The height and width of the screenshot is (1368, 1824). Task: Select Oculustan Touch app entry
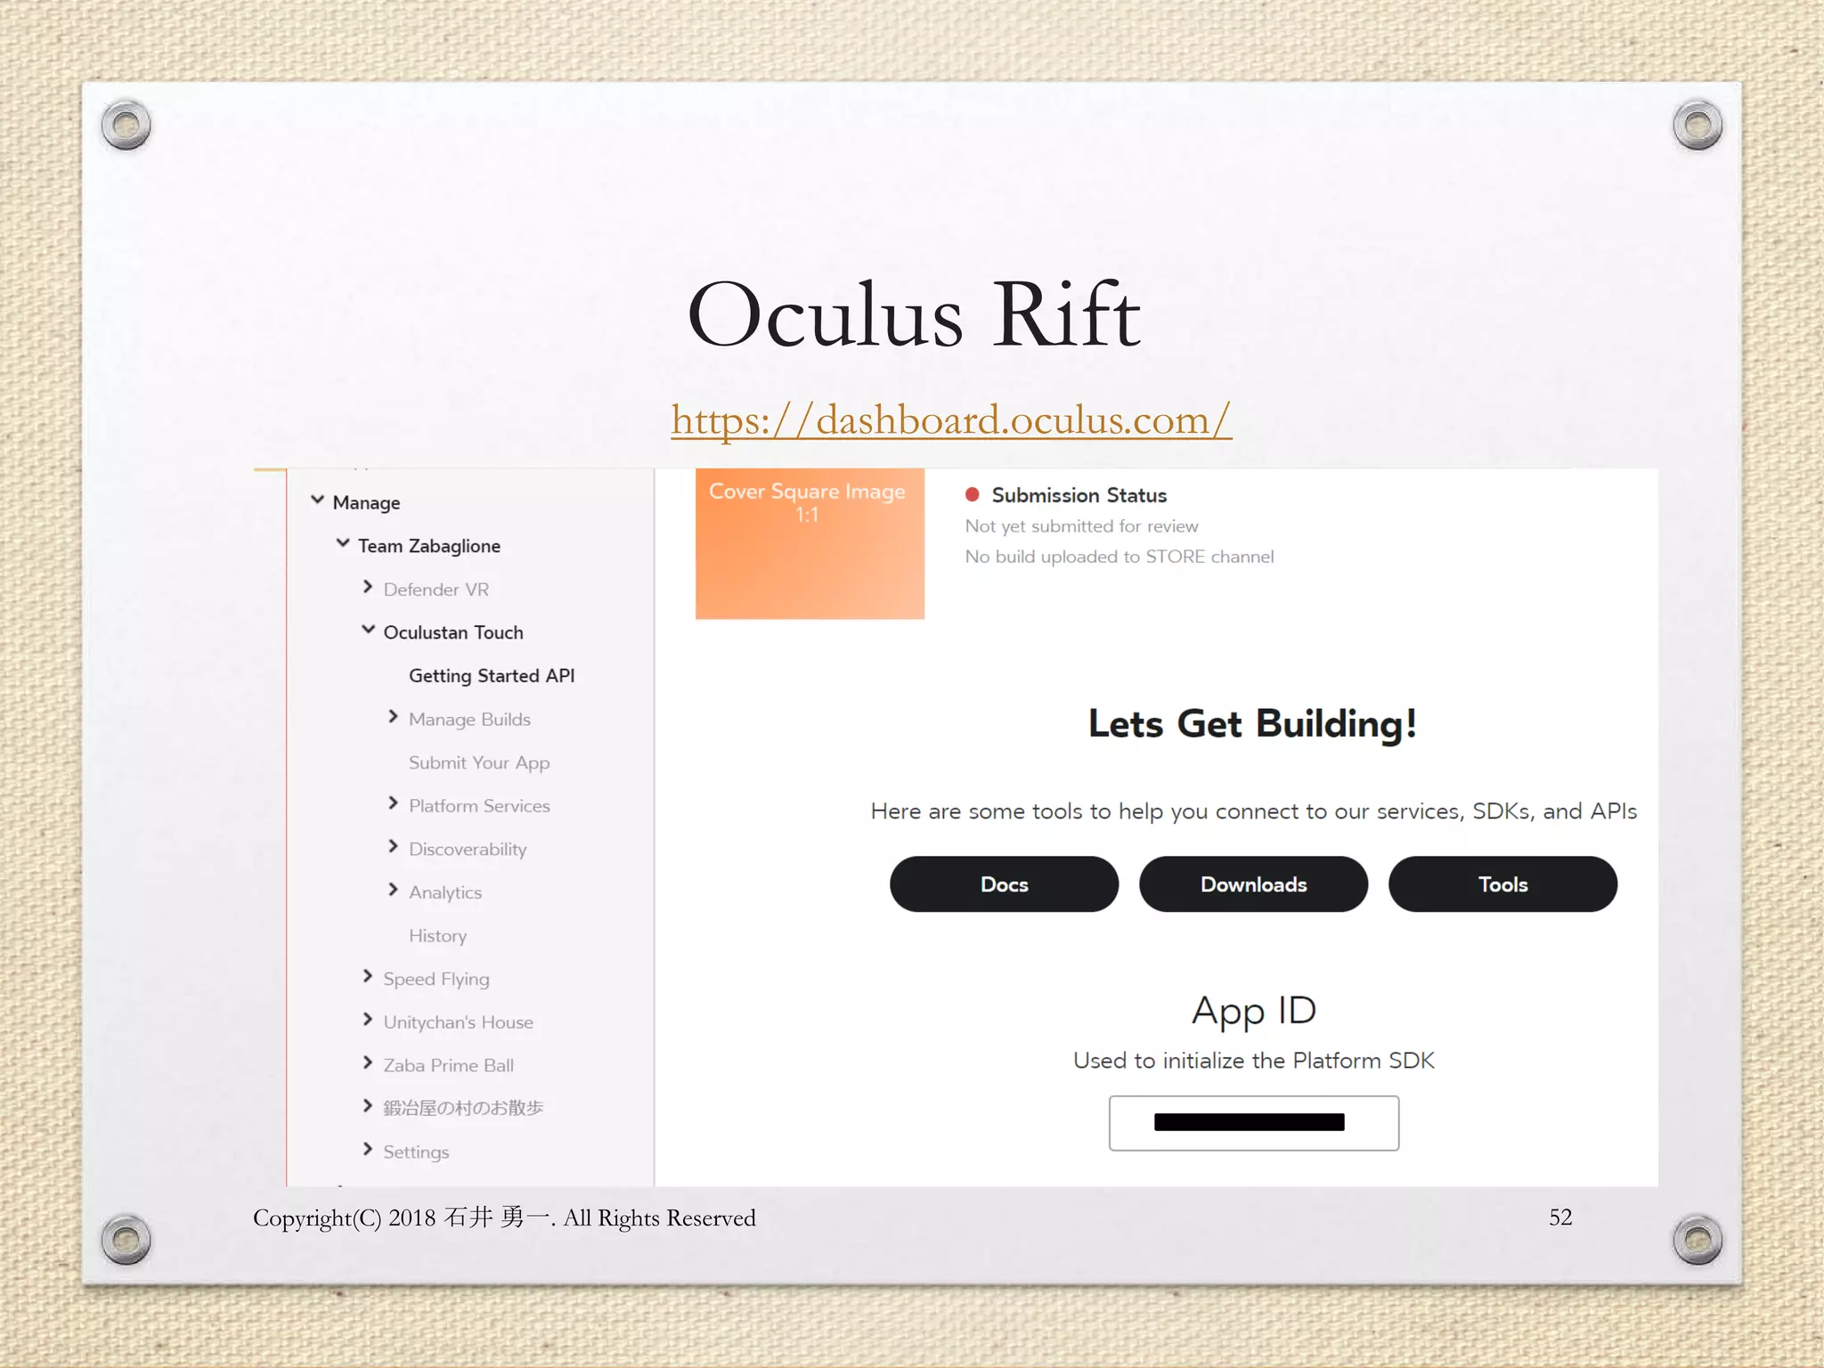[453, 632]
